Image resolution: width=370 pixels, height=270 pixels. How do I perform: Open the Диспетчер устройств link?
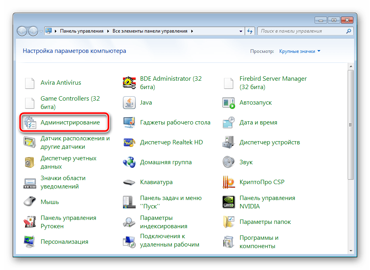269,142
